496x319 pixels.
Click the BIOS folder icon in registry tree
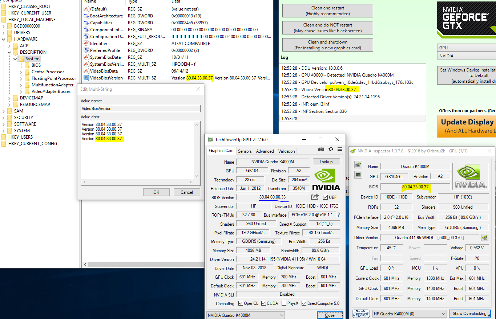tap(27, 65)
